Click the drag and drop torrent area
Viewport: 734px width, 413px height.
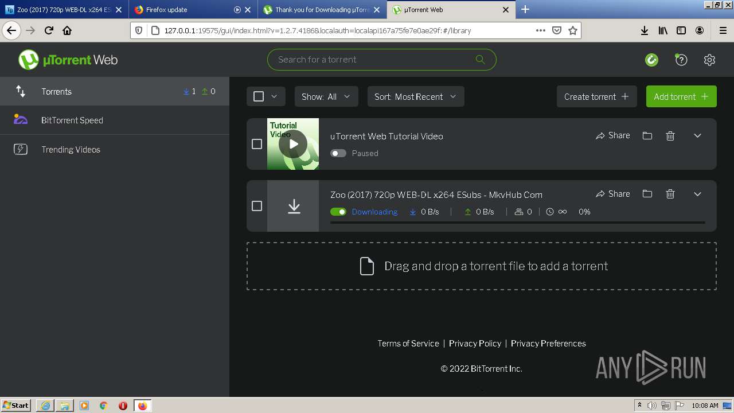tap(482, 266)
